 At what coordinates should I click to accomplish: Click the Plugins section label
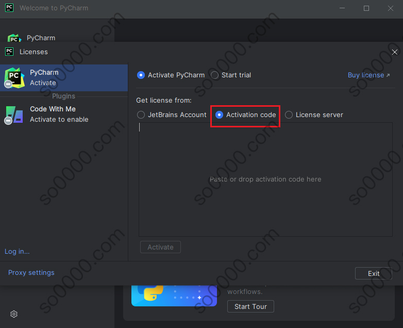64,96
